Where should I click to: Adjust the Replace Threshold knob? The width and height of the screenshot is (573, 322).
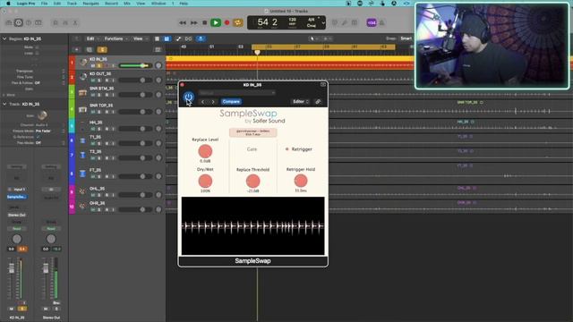252,181
